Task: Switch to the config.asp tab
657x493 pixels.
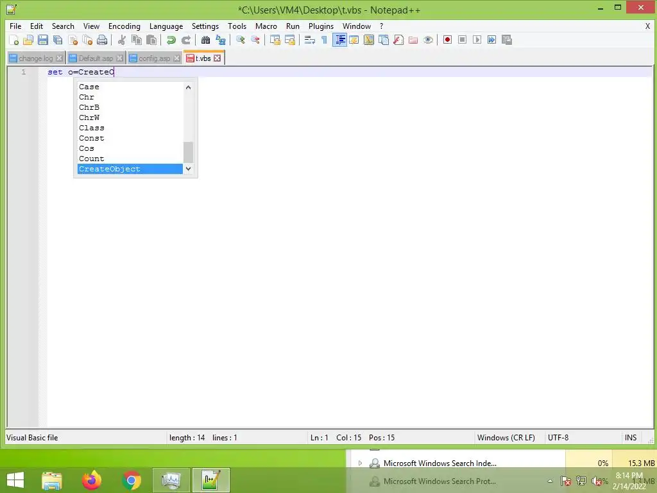Action: point(154,58)
